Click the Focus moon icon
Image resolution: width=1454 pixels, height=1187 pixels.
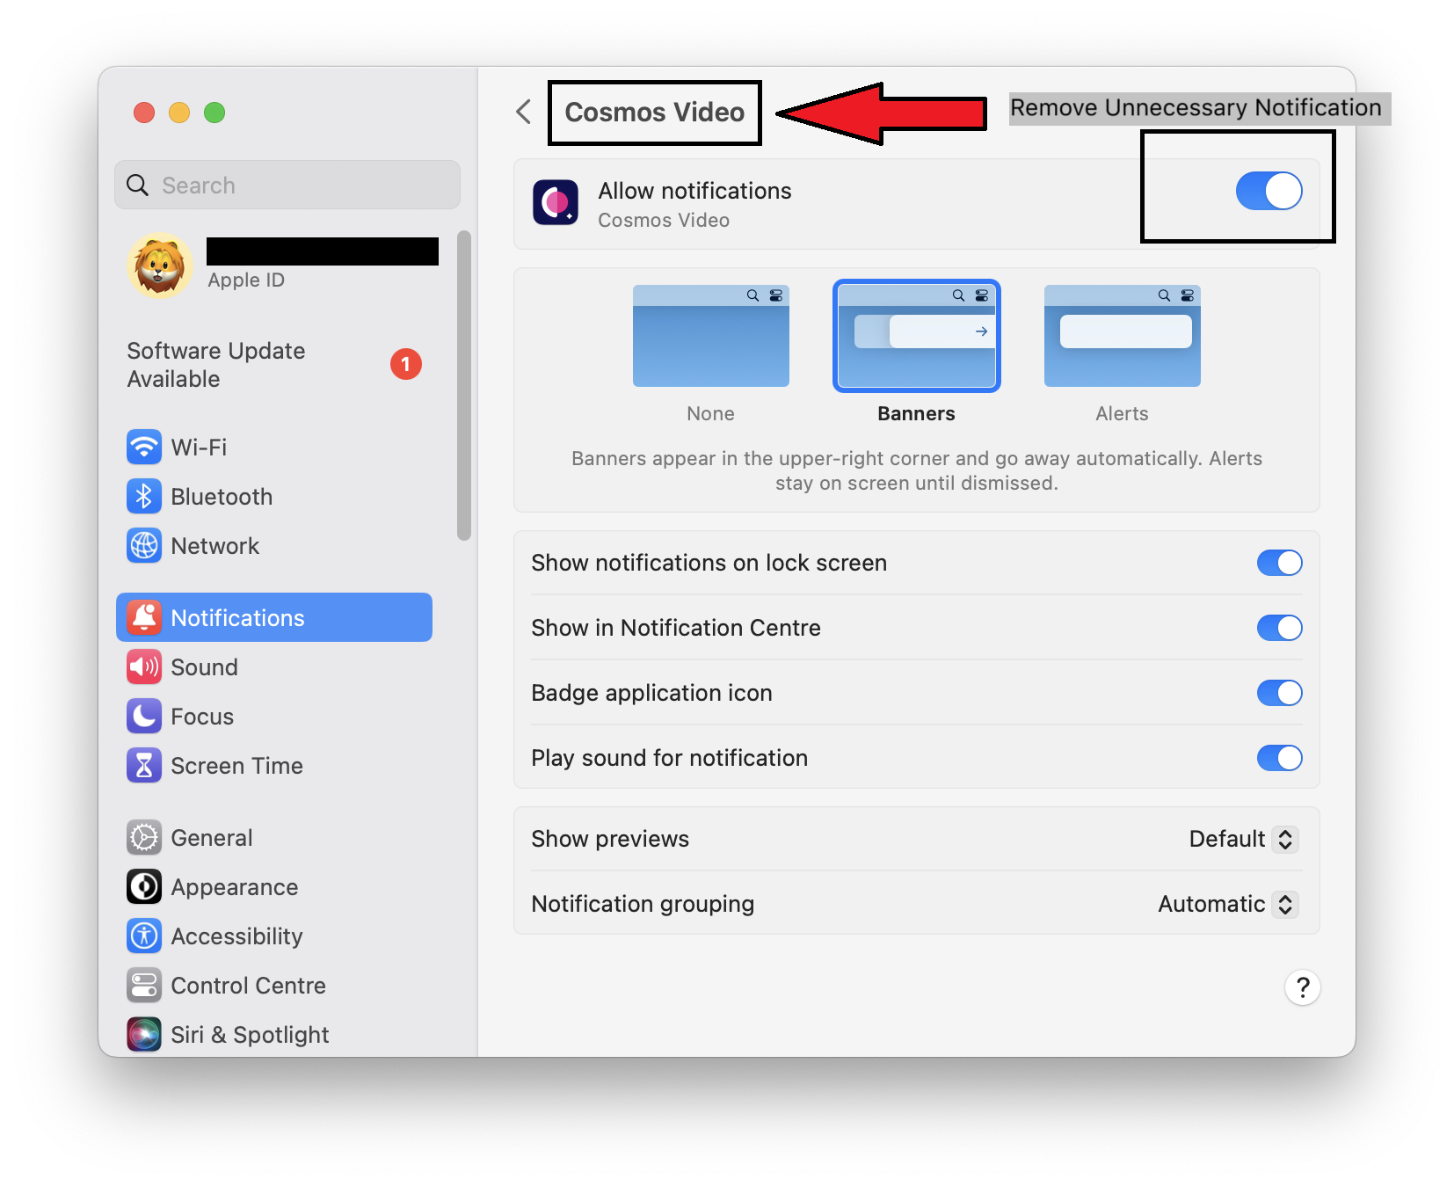tap(144, 716)
